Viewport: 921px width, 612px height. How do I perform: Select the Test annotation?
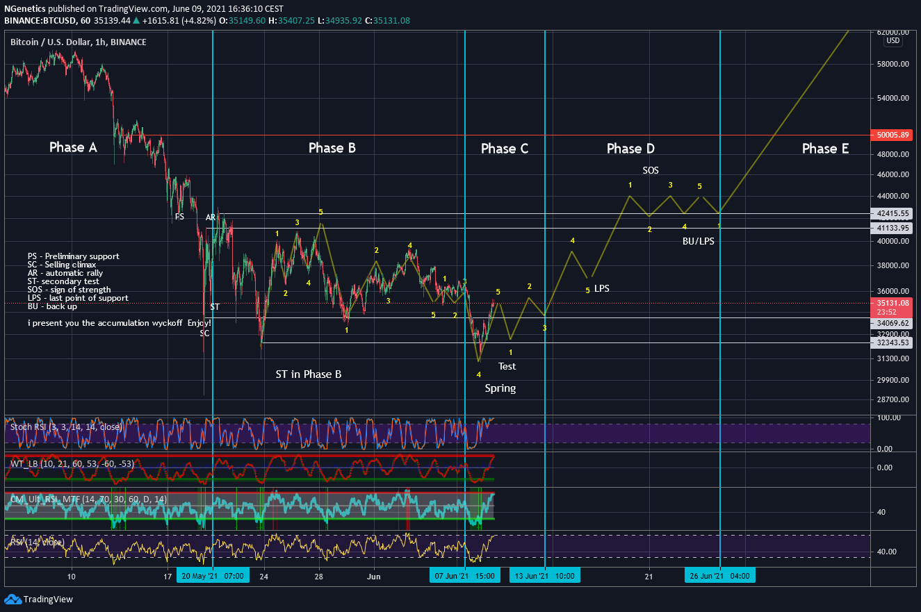[x=507, y=366]
